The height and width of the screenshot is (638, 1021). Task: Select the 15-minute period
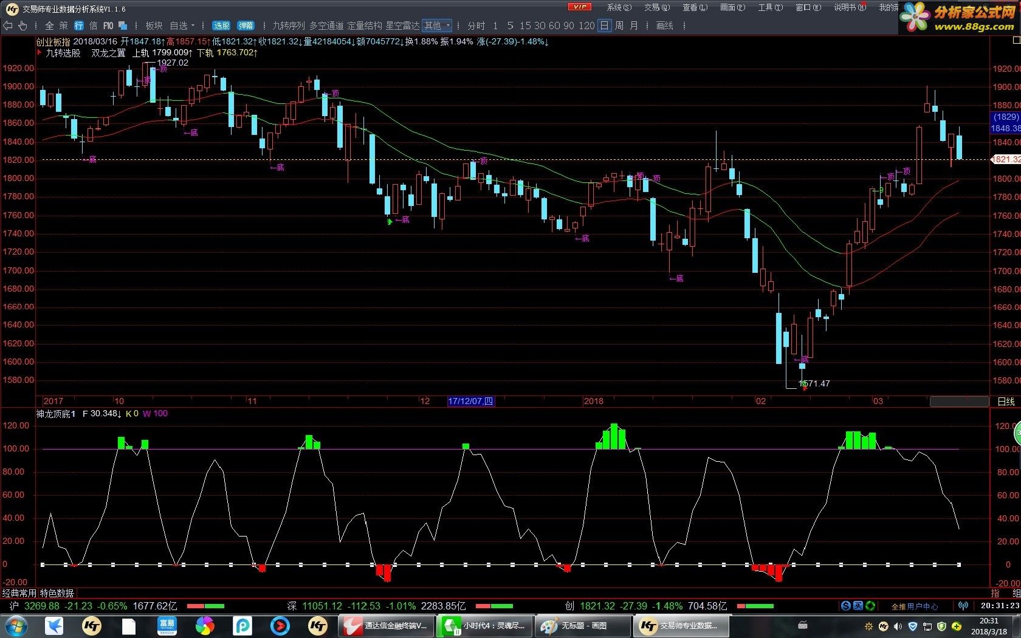click(525, 26)
